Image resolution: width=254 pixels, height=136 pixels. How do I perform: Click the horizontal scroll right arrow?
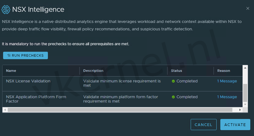(240, 110)
